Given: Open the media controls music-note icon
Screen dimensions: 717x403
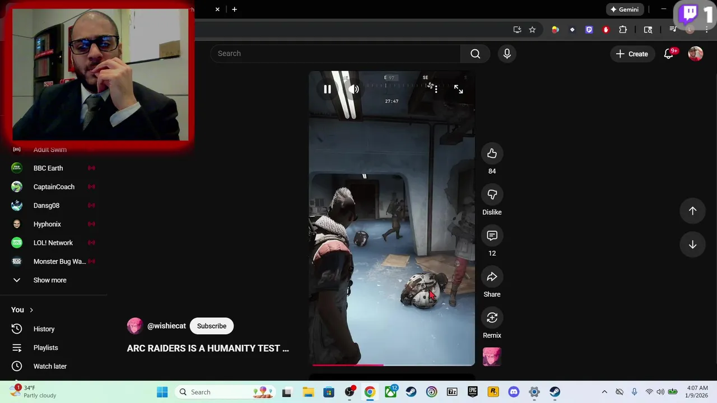Looking at the screenshot, I should (x=673, y=30).
